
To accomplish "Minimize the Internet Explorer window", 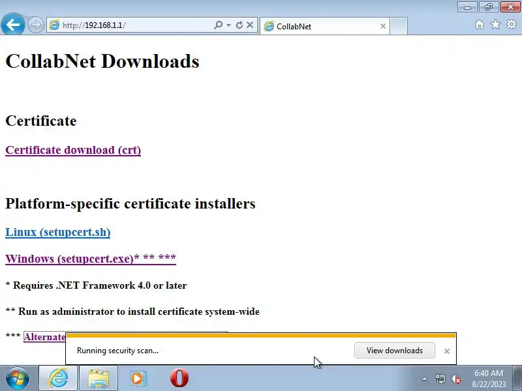I will [x=467, y=7].
